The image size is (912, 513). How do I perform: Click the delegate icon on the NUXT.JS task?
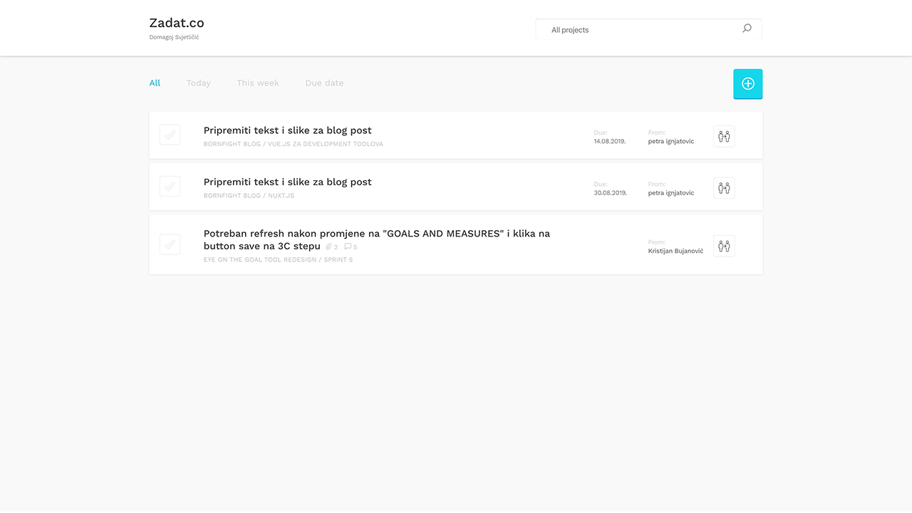point(724,187)
